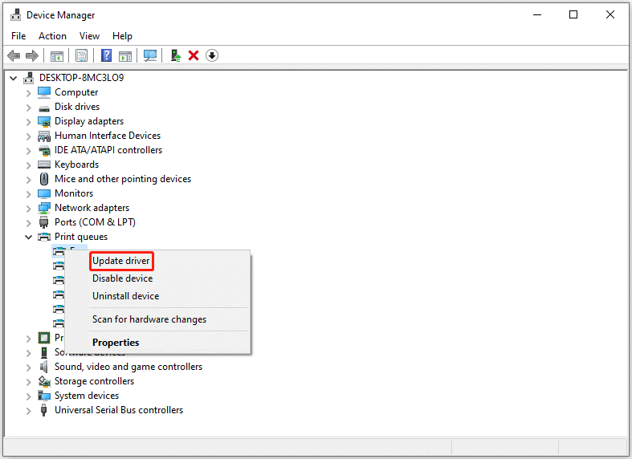
Task: Expand Universal Serial Bus controllers category
Action: coord(28,411)
